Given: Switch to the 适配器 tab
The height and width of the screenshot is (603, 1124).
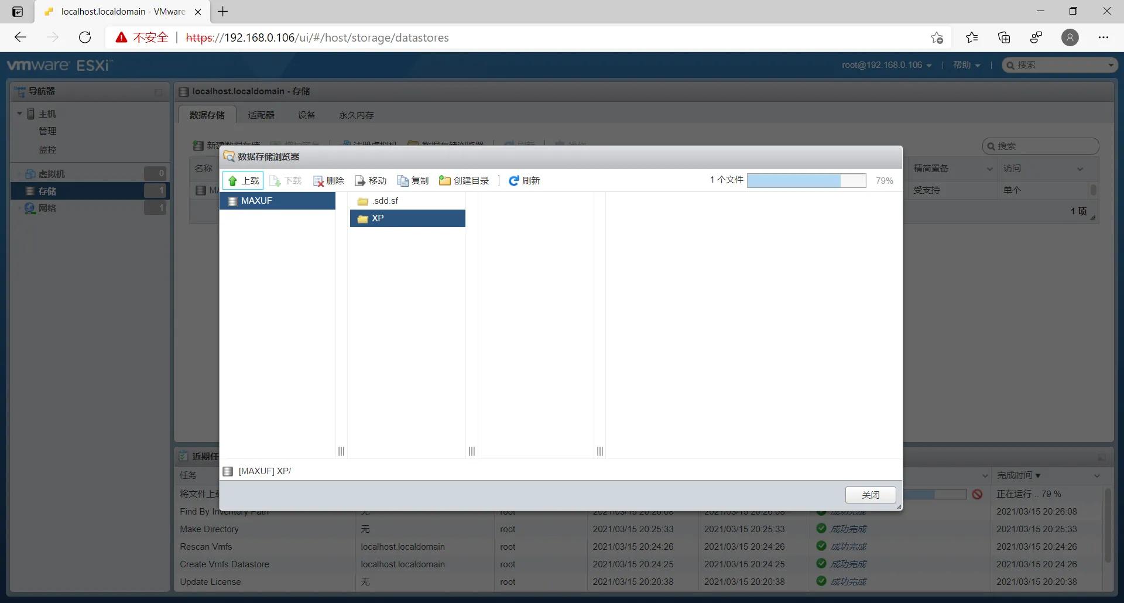Looking at the screenshot, I should (x=261, y=115).
